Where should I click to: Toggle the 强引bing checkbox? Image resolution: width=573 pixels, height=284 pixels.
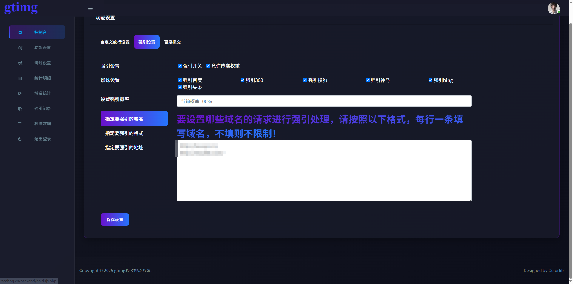click(x=431, y=80)
